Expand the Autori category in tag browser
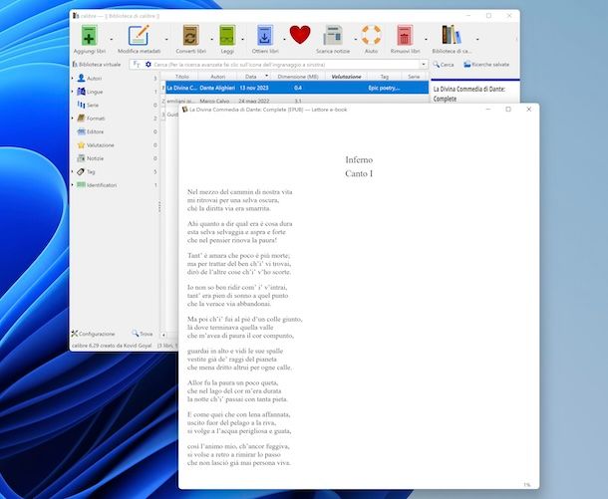This screenshot has height=499, width=608. (x=72, y=78)
